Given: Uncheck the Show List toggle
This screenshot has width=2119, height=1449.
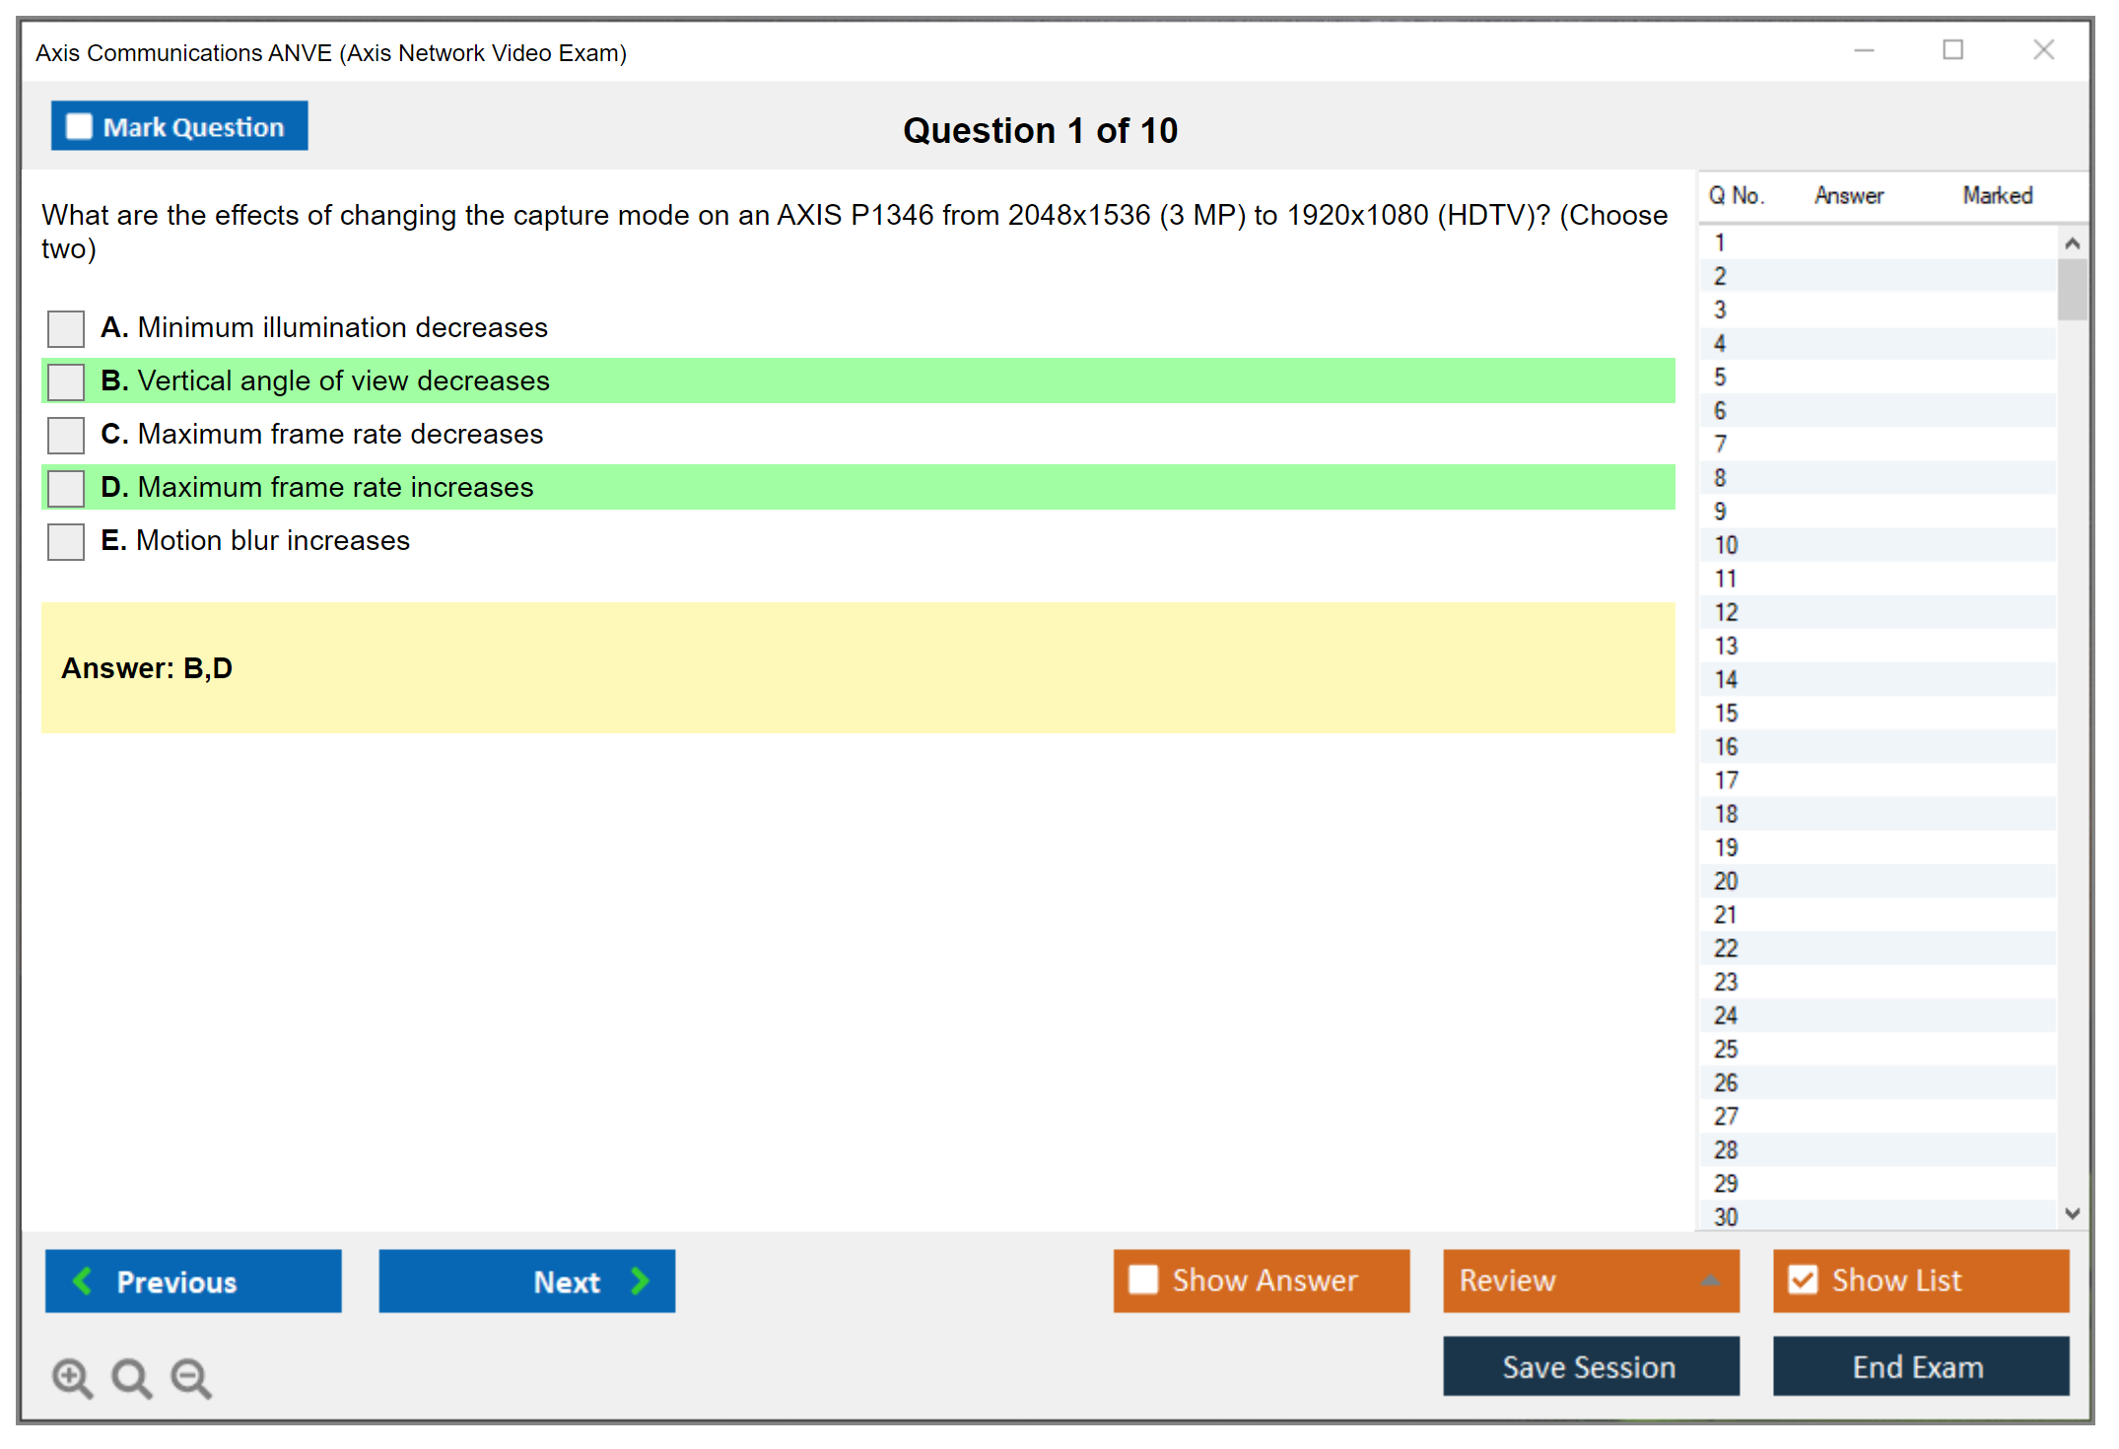Looking at the screenshot, I should coord(1803,1280).
